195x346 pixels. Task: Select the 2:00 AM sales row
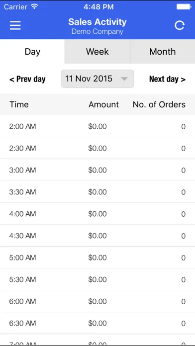[97, 126]
